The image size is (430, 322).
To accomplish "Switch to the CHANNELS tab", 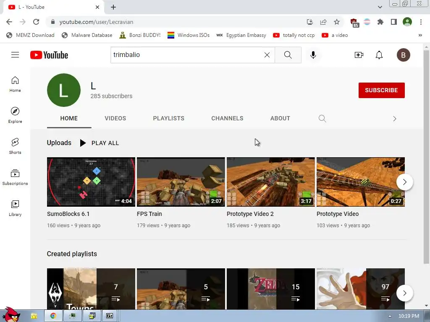I will click(227, 119).
